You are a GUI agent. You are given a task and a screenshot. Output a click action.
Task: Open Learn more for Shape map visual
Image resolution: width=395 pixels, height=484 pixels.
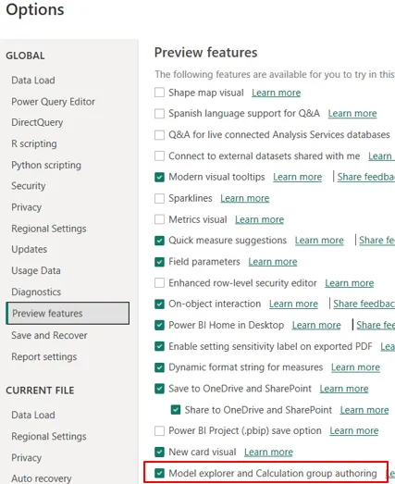pyautogui.click(x=276, y=93)
